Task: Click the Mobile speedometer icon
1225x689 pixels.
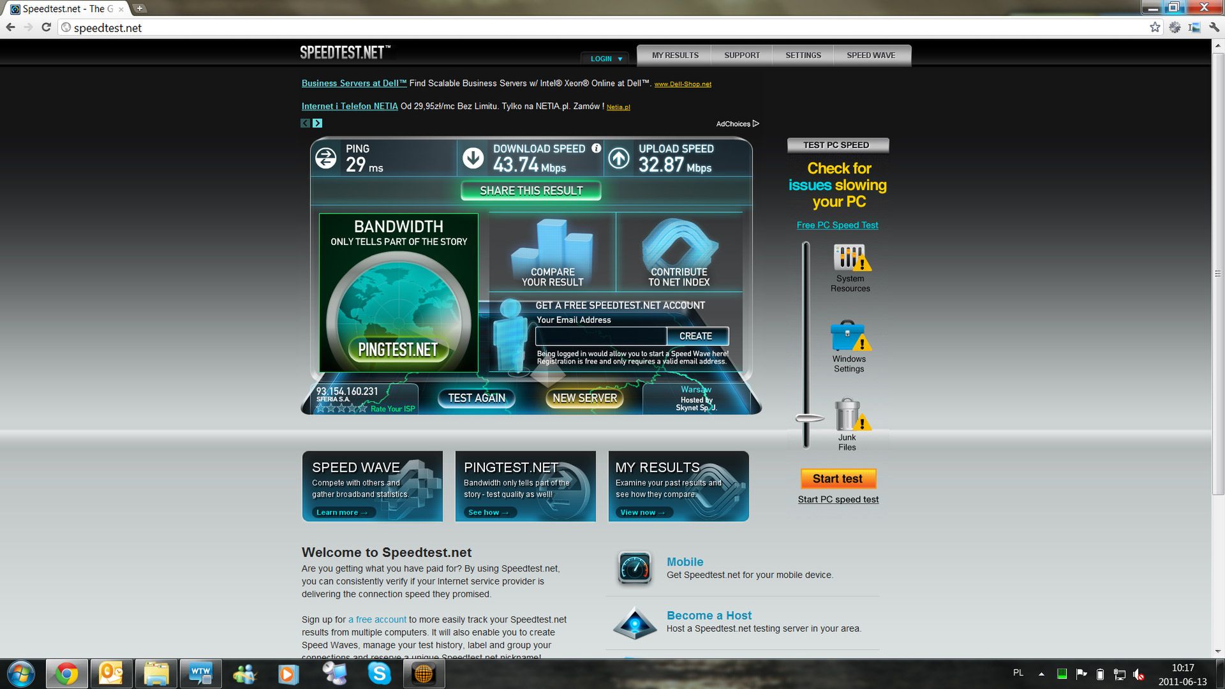Action: pos(634,568)
